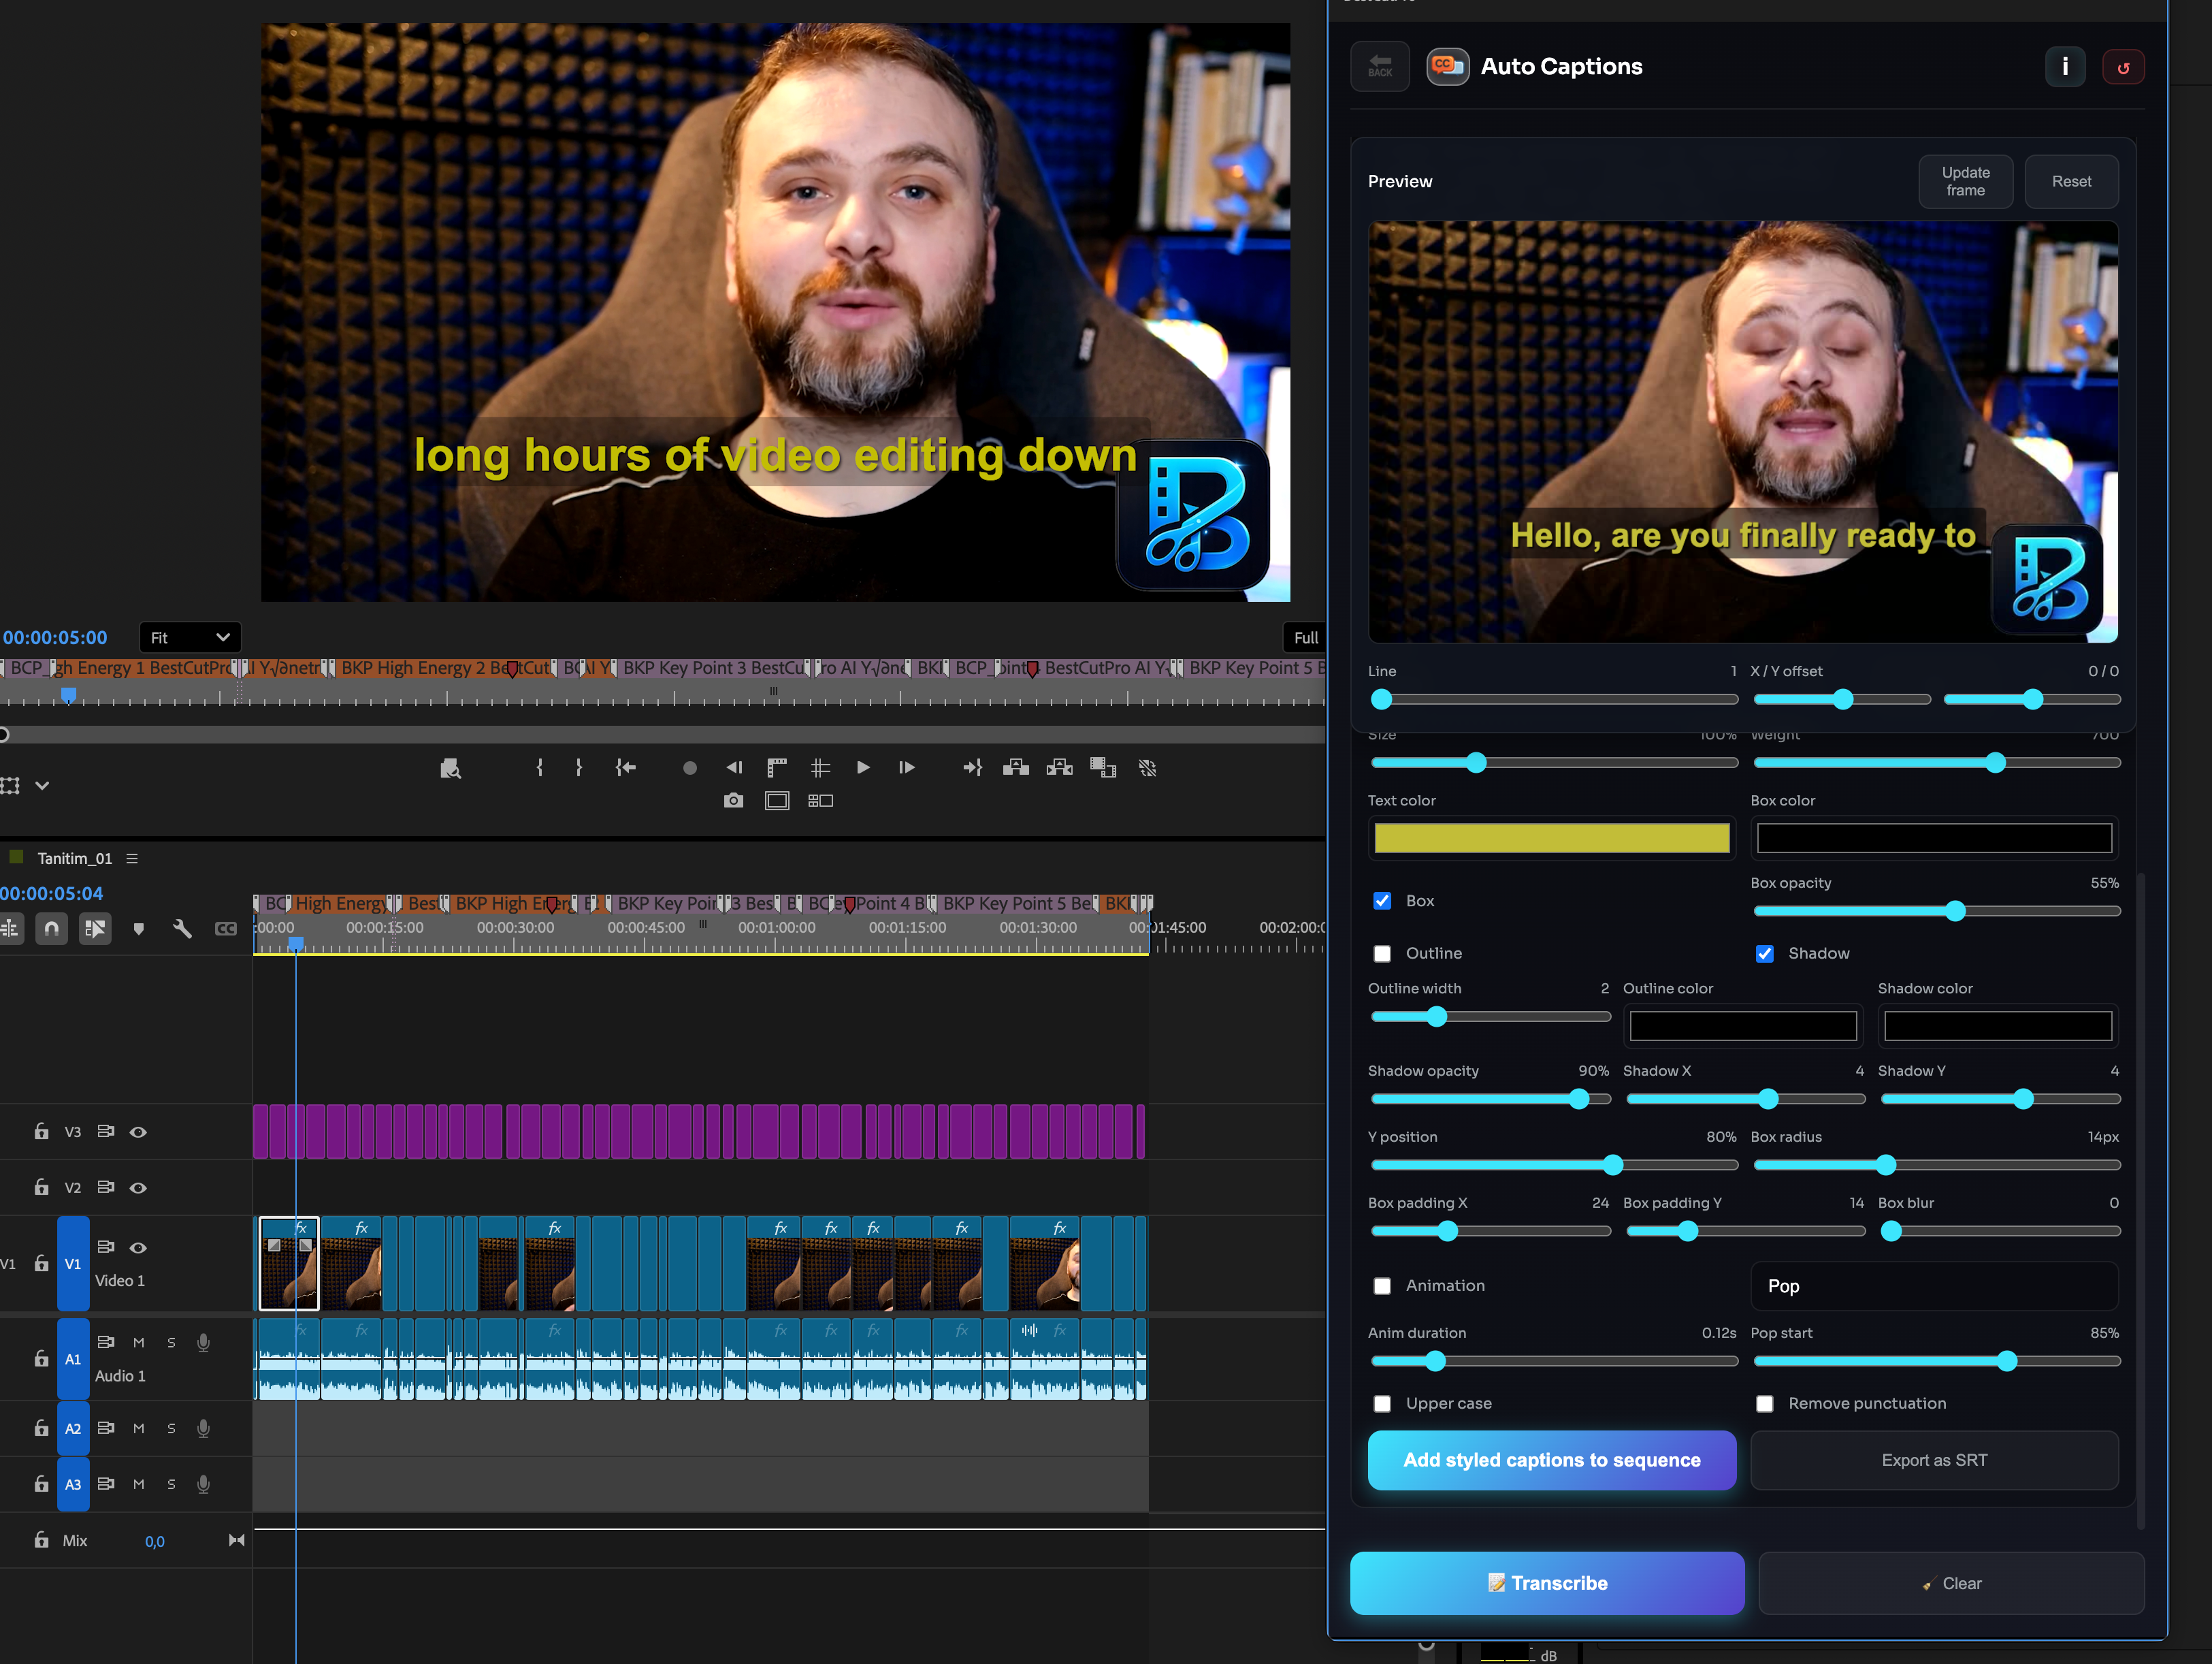This screenshot has height=1664, width=2212.
Task: Disable the Shadow checkbox
Action: pyautogui.click(x=1765, y=954)
